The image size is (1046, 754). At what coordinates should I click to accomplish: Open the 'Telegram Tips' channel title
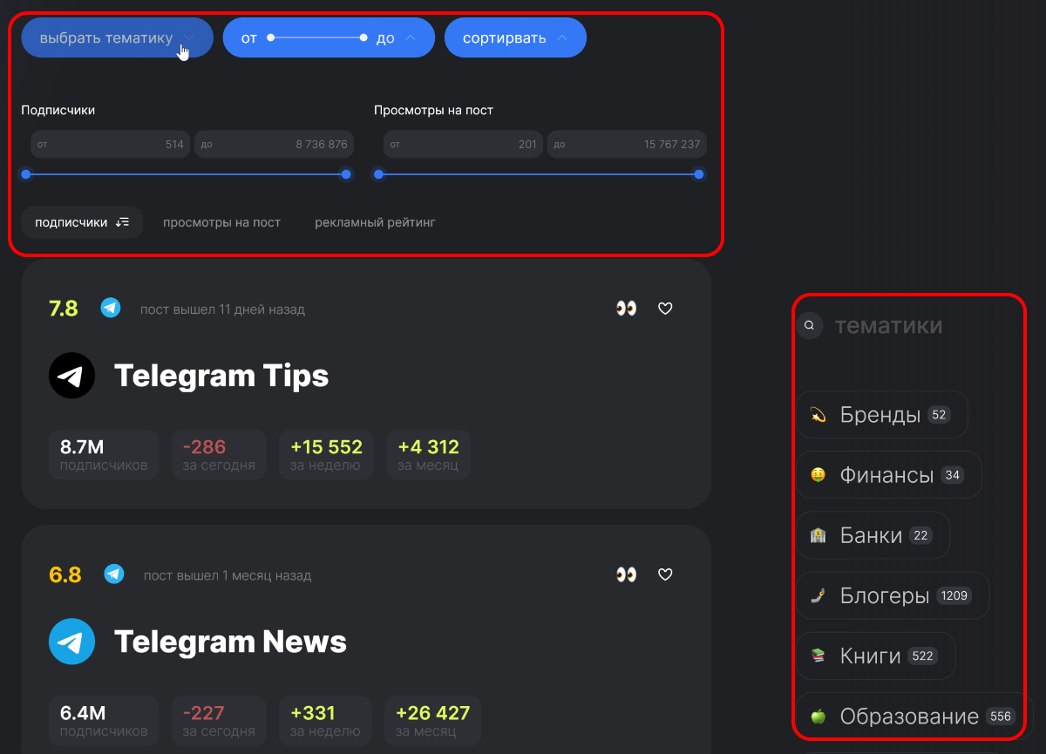coord(221,376)
